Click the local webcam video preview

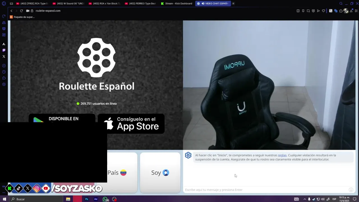pos(269,85)
